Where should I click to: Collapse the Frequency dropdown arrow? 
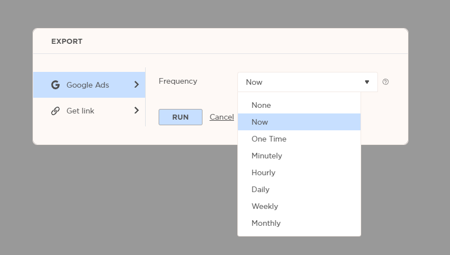tap(367, 82)
